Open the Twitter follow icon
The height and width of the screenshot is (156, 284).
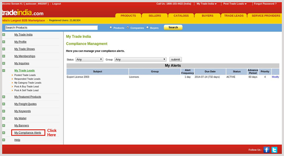(x=274, y=150)
